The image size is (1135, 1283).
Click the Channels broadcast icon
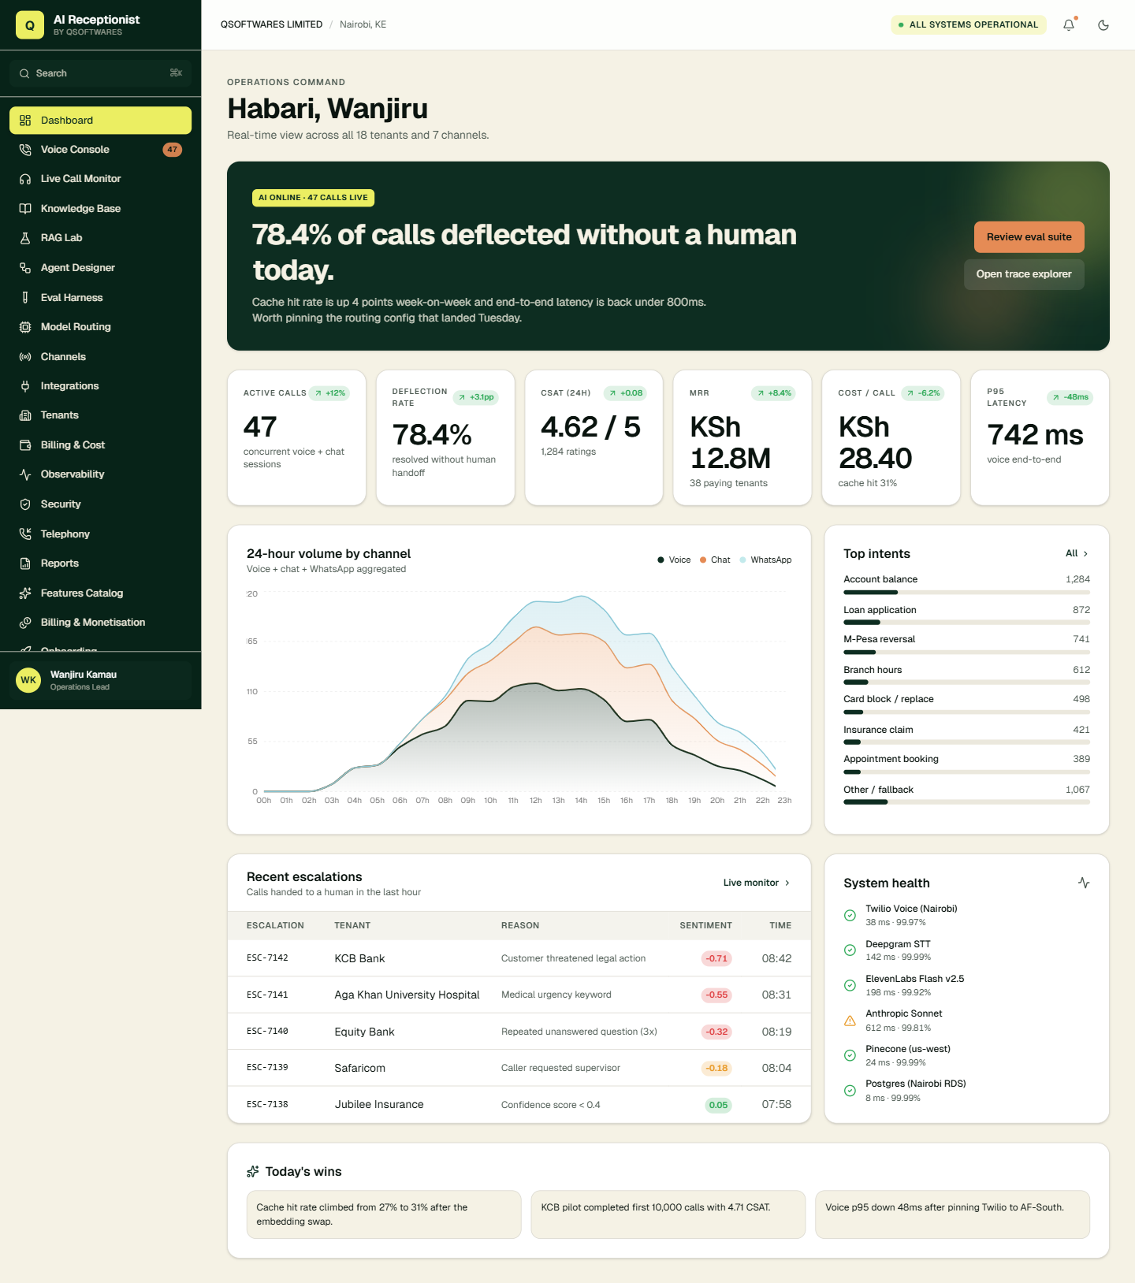click(25, 357)
